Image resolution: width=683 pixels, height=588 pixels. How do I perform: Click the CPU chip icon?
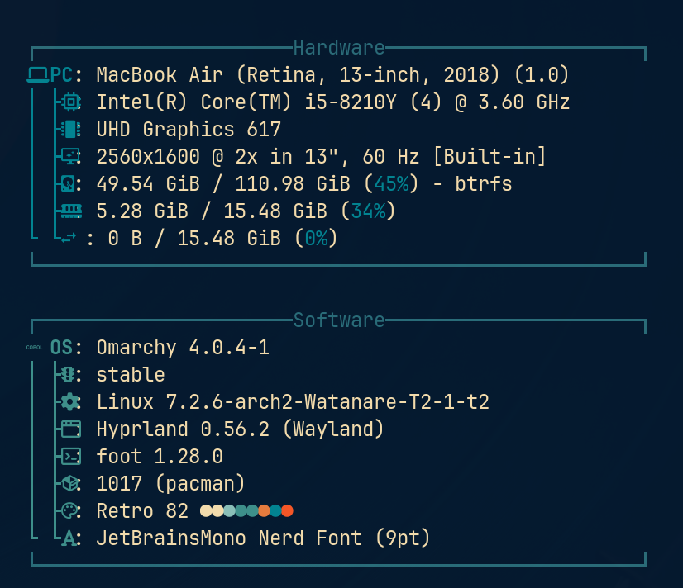point(70,102)
